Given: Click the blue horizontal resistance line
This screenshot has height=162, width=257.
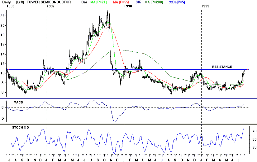Looking at the screenshot, I should [x=127, y=69].
